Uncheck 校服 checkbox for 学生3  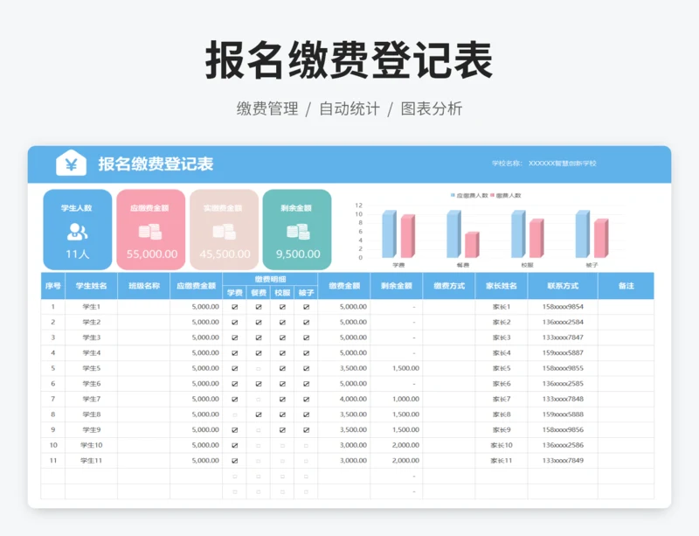click(x=282, y=338)
